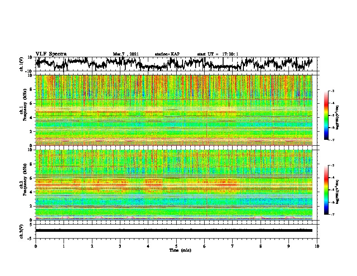Click the black ch.3 signal trace
The width and height of the screenshot is (357, 276).
point(174,230)
